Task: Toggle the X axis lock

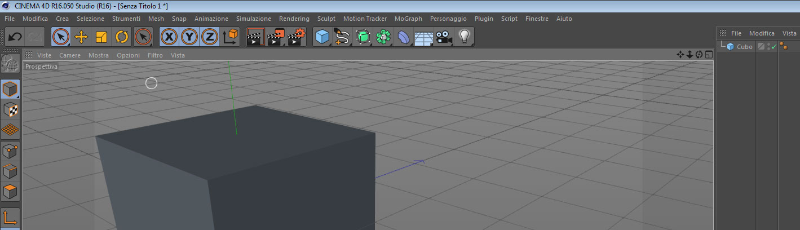Action: [x=169, y=37]
